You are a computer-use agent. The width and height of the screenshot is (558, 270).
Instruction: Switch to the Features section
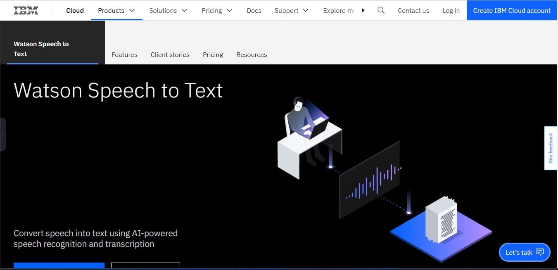pyautogui.click(x=124, y=54)
